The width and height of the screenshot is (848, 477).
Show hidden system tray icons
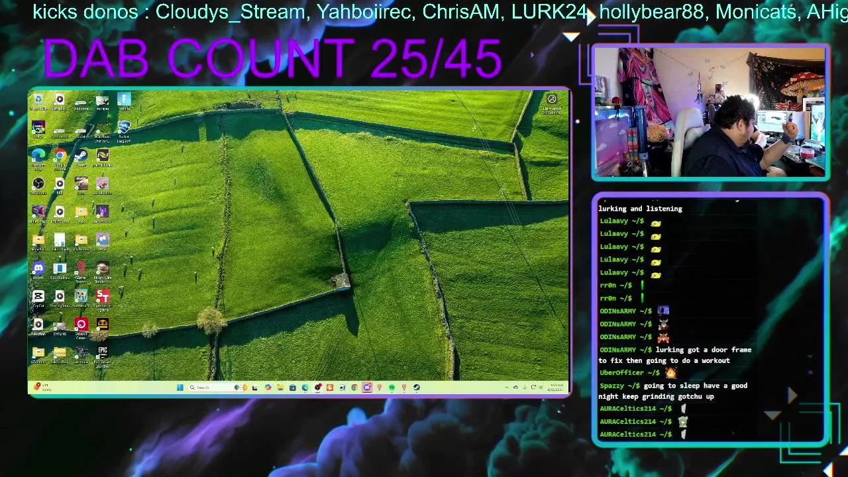507,388
